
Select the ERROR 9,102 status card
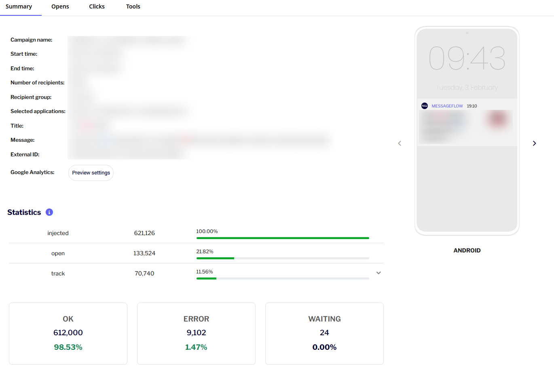196,333
